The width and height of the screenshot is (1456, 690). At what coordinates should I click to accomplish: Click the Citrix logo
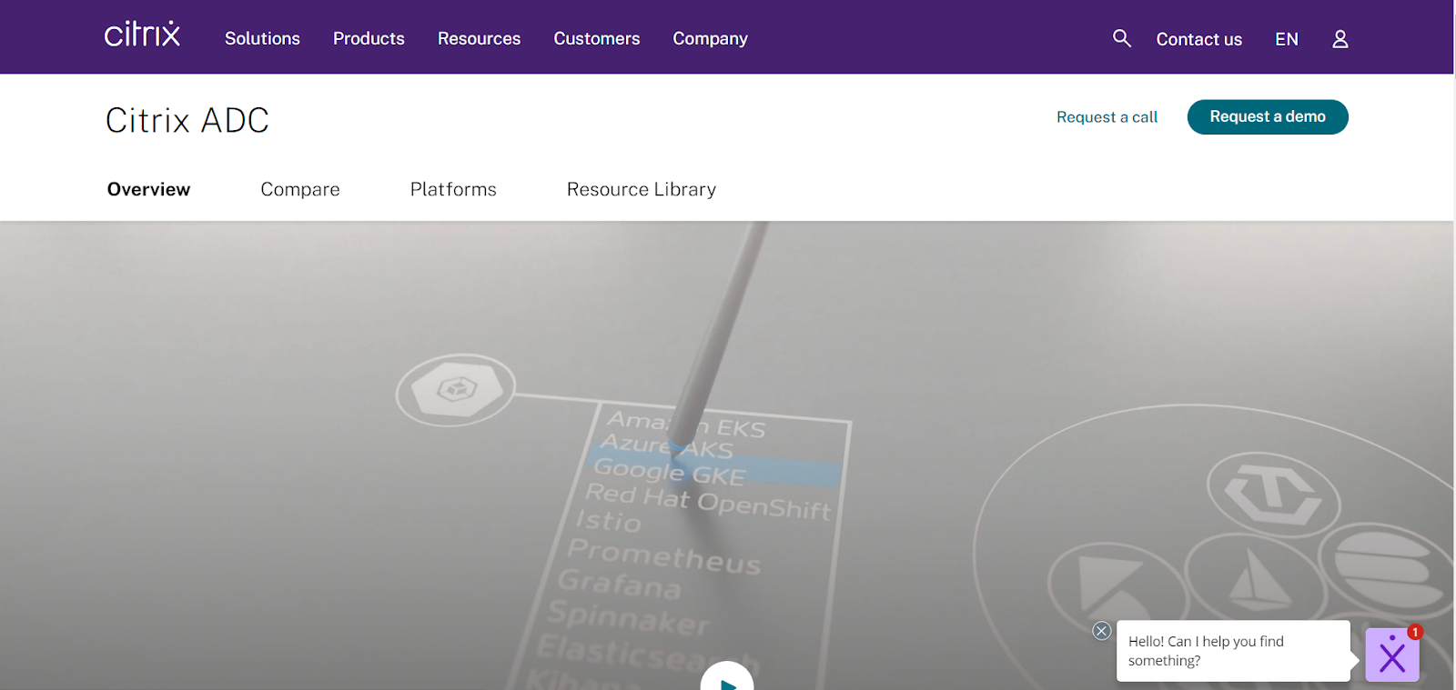[142, 35]
